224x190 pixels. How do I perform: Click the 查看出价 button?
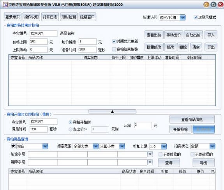point(154,35)
